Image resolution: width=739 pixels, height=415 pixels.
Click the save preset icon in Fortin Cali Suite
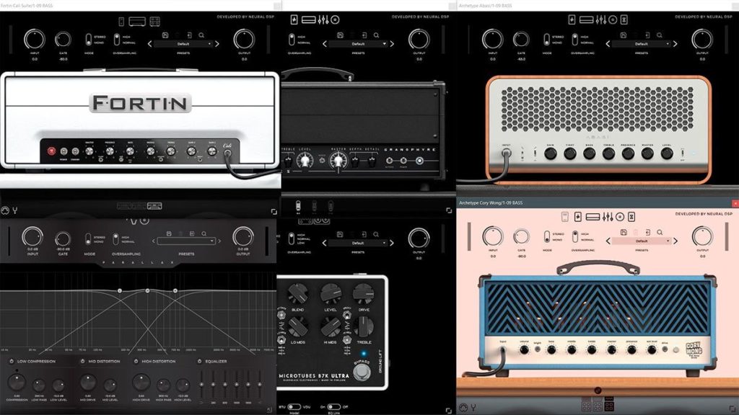pyautogui.click(x=165, y=35)
